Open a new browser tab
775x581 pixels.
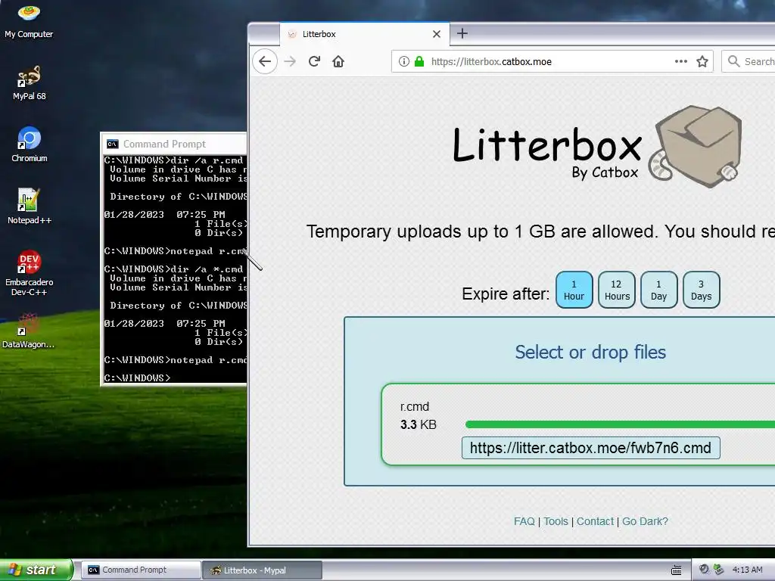pyautogui.click(x=462, y=33)
